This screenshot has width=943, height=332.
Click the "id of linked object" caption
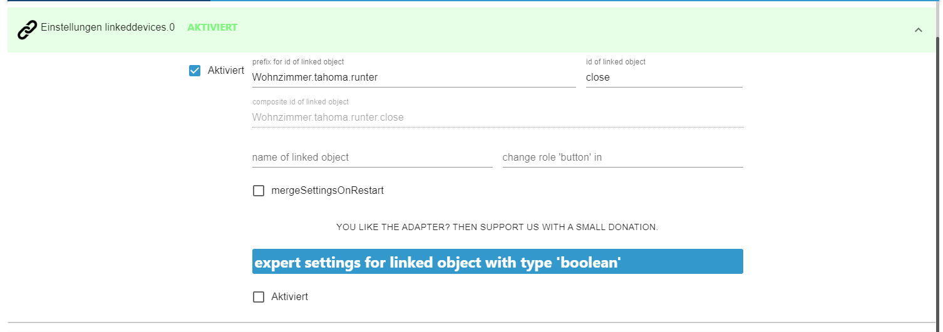(616, 62)
